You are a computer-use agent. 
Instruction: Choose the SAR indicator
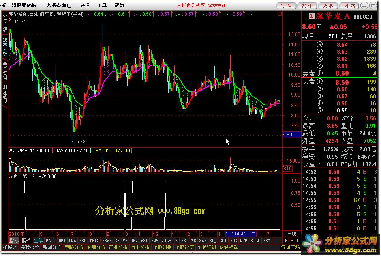[203, 241]
